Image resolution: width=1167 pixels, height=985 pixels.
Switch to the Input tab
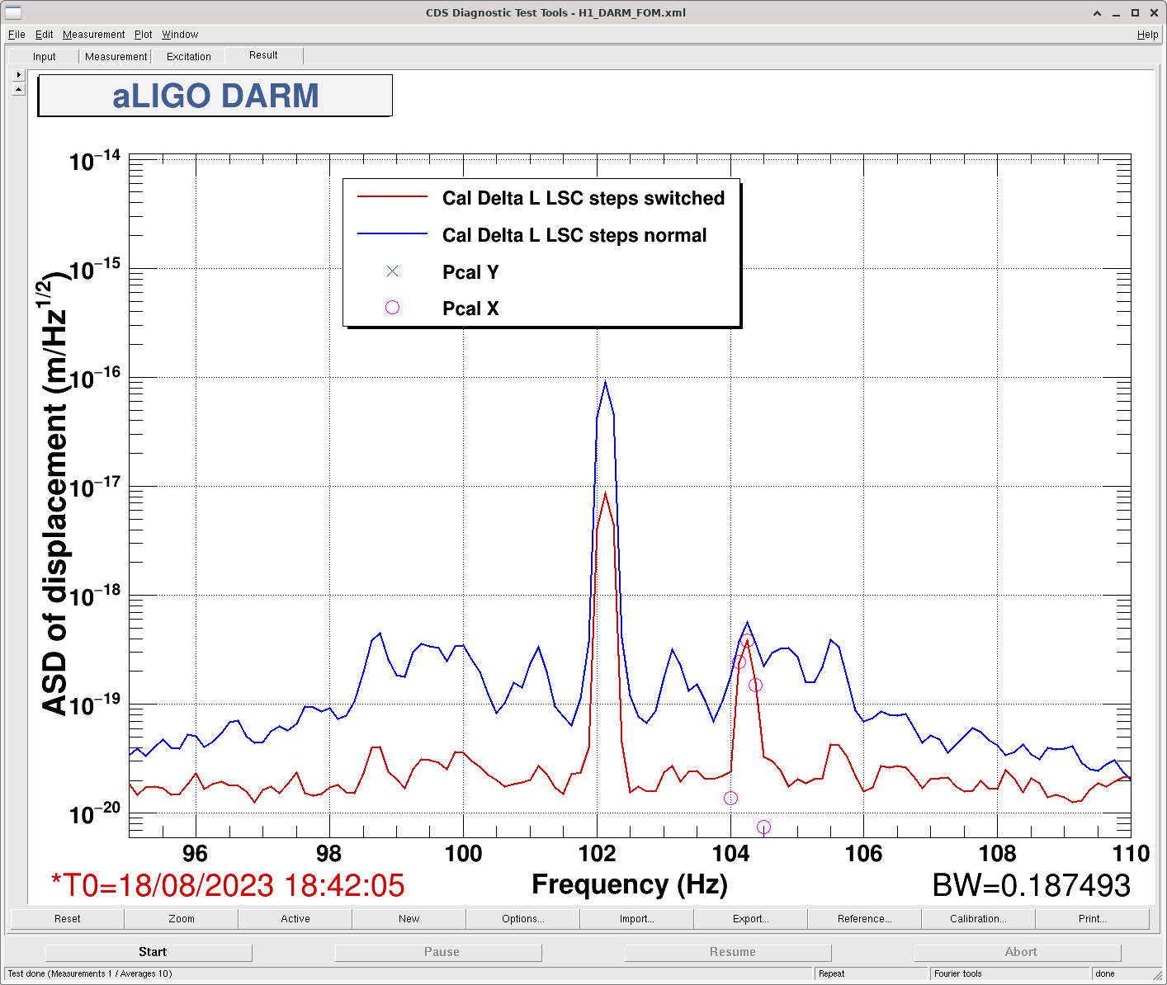click(45, 57)
